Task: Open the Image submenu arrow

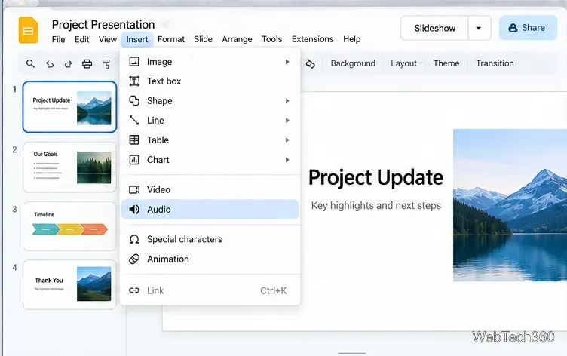Action: (287, 62)
